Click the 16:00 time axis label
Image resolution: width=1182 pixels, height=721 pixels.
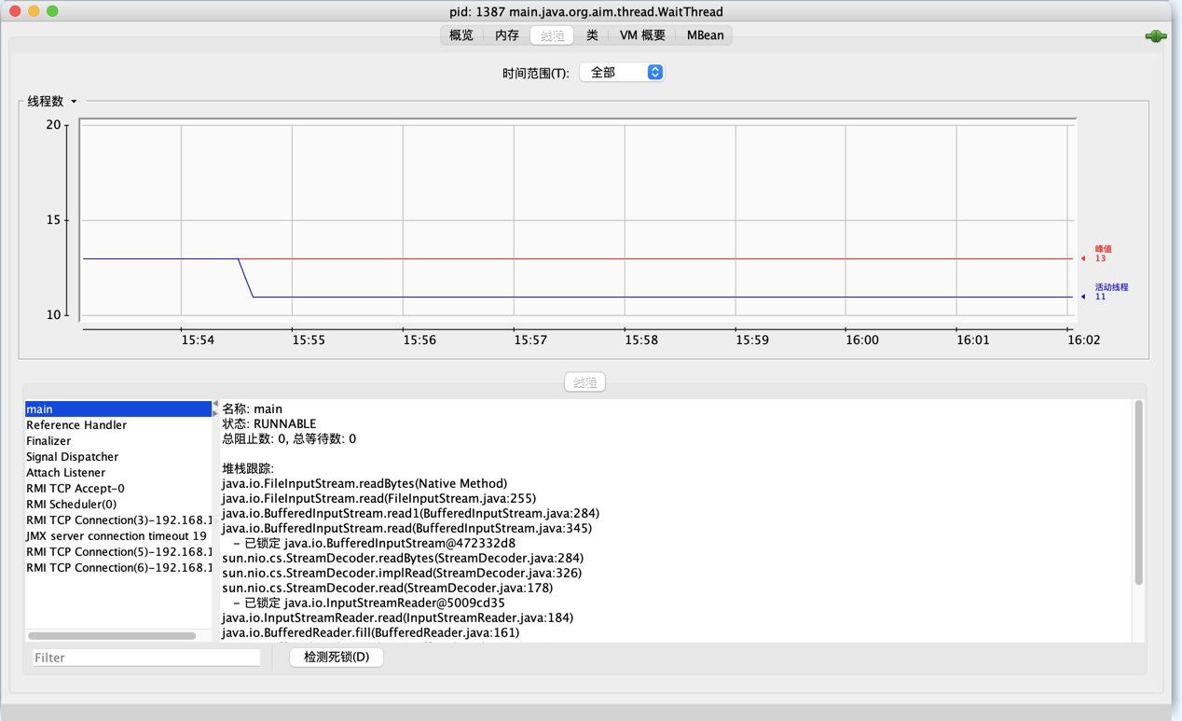click(x=862, y=340)
